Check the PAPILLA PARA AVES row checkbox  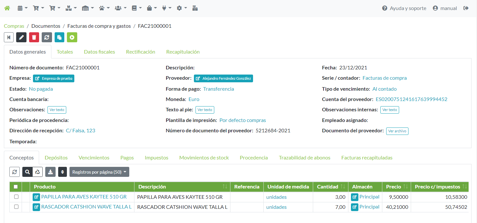point(16,197)
